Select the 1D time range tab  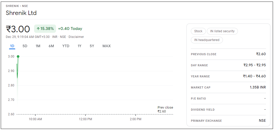click(12, 46)
